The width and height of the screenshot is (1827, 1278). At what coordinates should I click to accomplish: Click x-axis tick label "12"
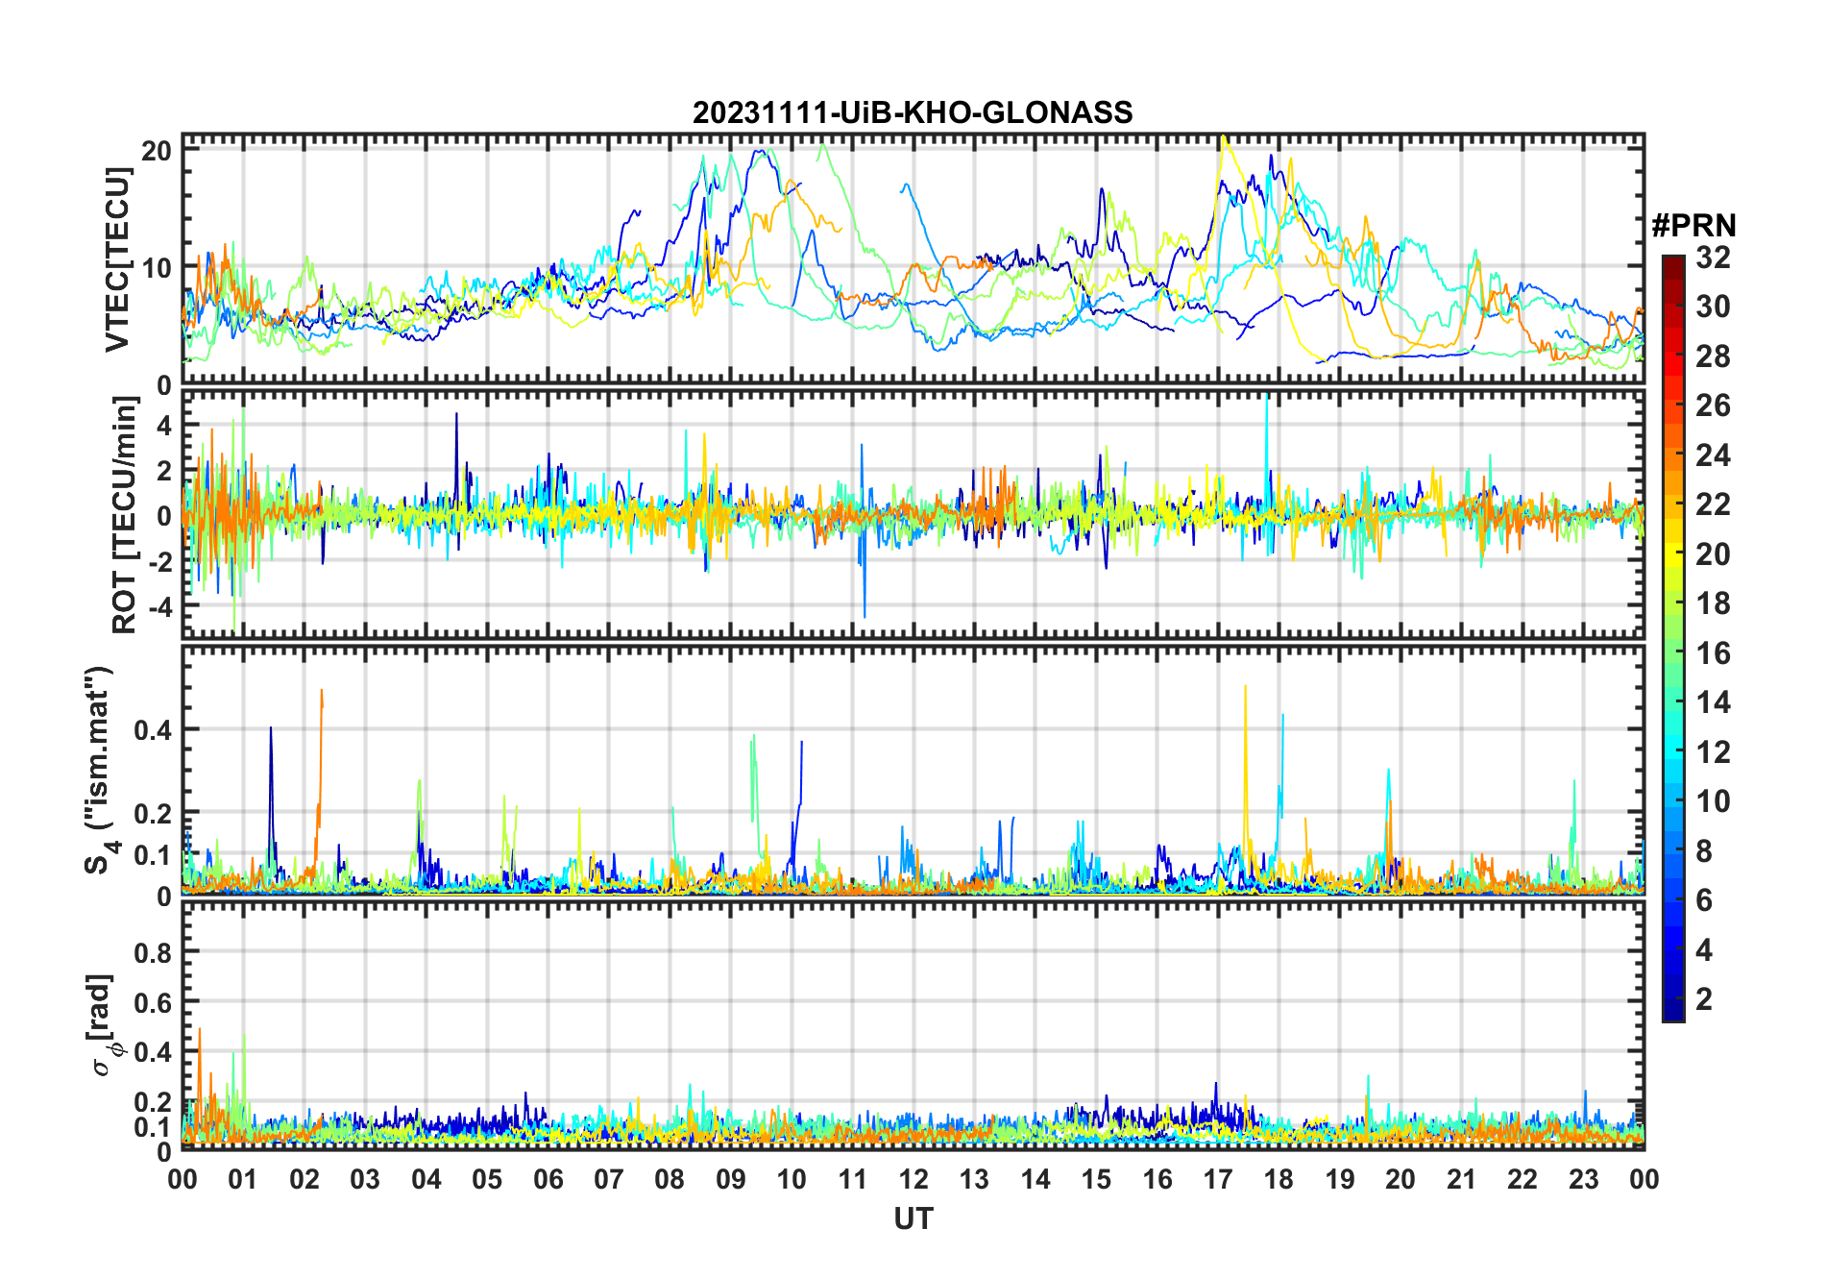[x=913, y=1179]
